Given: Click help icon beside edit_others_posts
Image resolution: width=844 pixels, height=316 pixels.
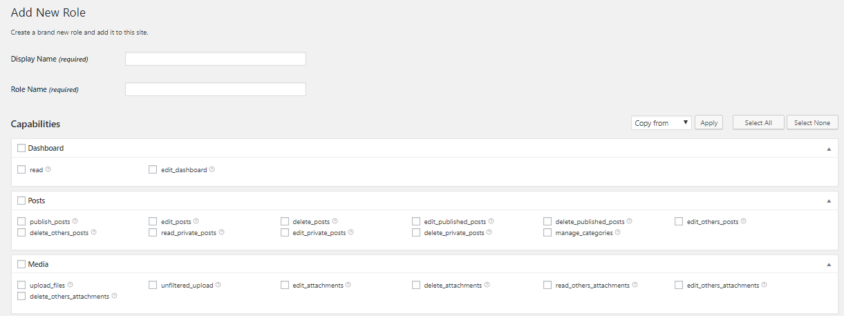Looking at the screenshot, I should point(744,221).
